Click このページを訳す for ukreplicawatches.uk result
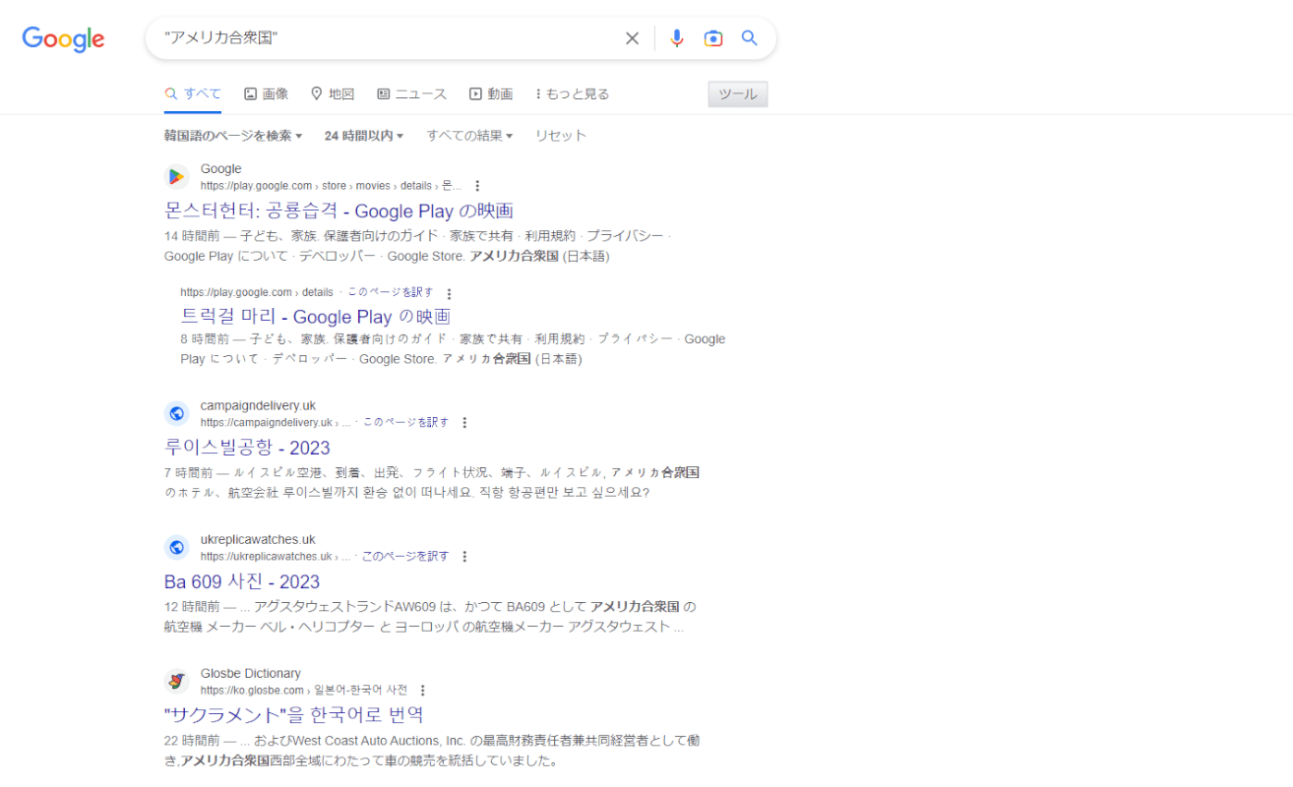Viewport: 1293px width, 787px height. pos(405,557)
